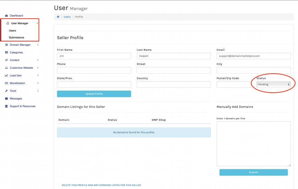298x189 pixels.
Task: Click the Lead Gen chart icon
Action: point(6,75)
